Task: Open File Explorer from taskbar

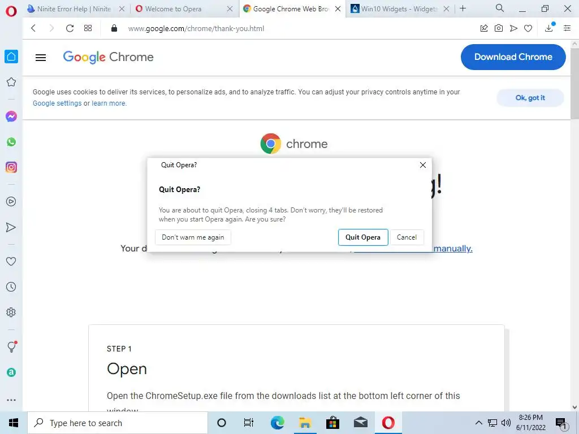Action: tap(305, 423)
